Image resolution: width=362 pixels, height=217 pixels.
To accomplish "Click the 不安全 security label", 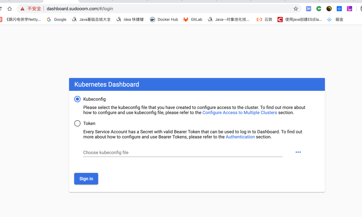I will point(34,9).
